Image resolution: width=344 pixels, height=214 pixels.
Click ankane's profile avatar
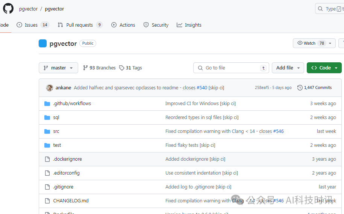tap(50, 88)
